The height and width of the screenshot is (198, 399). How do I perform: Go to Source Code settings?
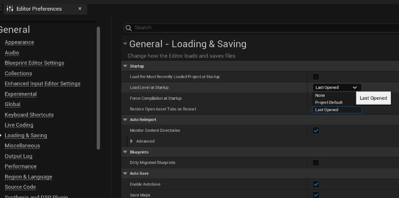(20, 187)
